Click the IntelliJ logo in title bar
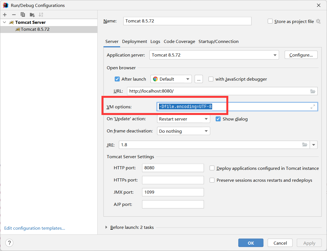Image resolution: width=327 pixels, height=251 pixels. [x=6, y=5]
